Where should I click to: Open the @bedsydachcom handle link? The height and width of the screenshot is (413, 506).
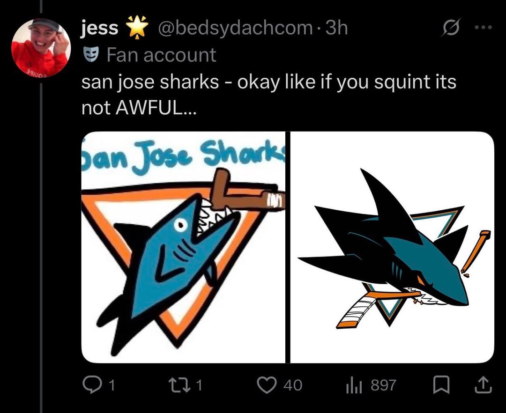pyautogui.click(x=236, y=29)
